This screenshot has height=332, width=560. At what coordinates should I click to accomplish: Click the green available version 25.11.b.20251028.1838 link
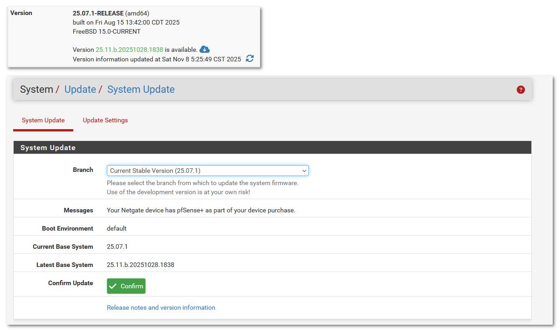pyautogui.click(x=129, y=50)
